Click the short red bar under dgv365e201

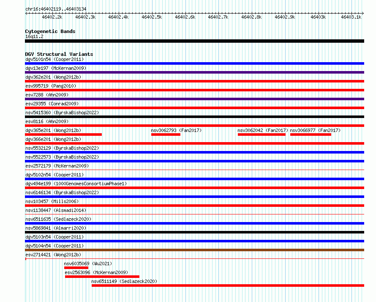click(x=63, y=135)
